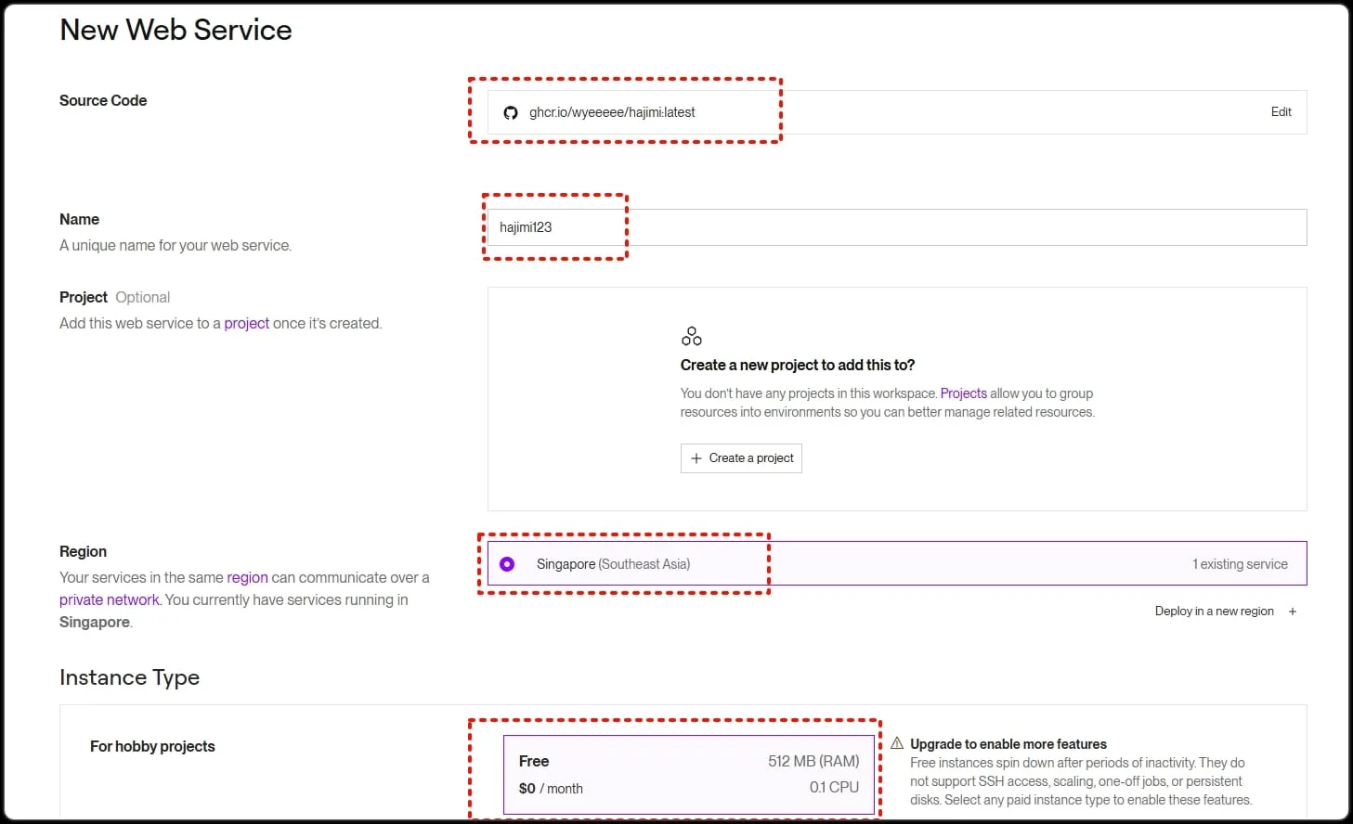This screenshot has height=824, width=1353.
Task: Click the 'Upgrade to enable more features' heading
Action: [x=1008, y=744]
